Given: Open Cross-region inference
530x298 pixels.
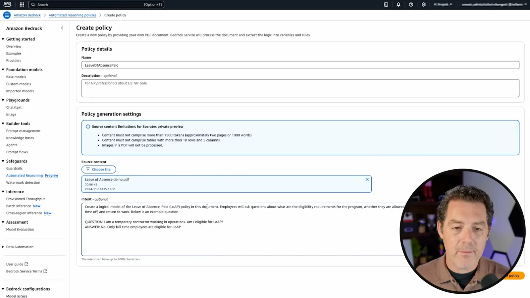Looking at the screenshot, I should [24, 213].
